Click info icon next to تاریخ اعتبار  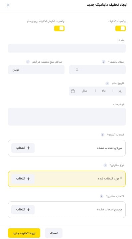[x=107, y=83]
